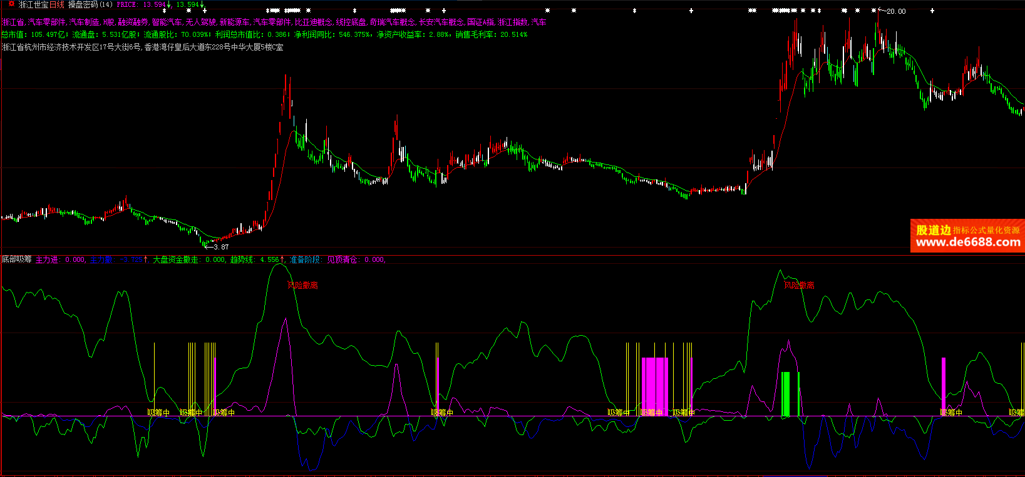Select the stock name 浙江世宝
Viewport: 1025px width, 477px height.
click(x=34, y=4)
